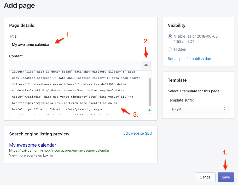Viewport: 238px width, 185px height.
Task: Click the Save button
Action: [226, 177]
